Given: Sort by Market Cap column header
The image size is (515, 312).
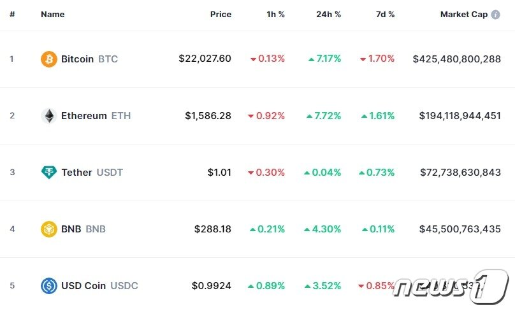Looking at the screenshot, I should coord(463,15).
